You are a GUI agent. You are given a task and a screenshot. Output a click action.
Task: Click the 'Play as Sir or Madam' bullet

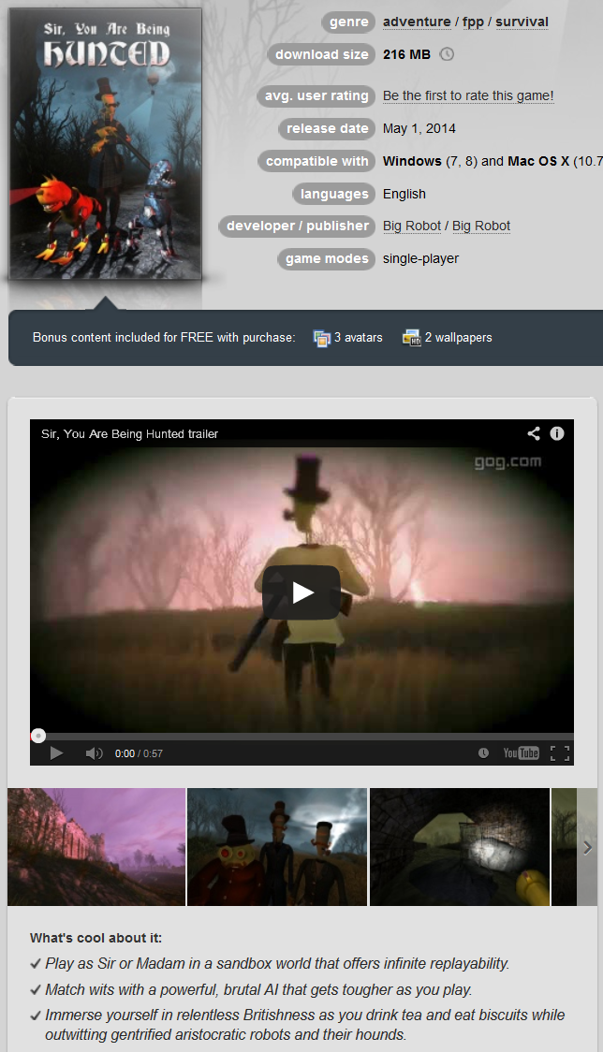pos(277,964)
